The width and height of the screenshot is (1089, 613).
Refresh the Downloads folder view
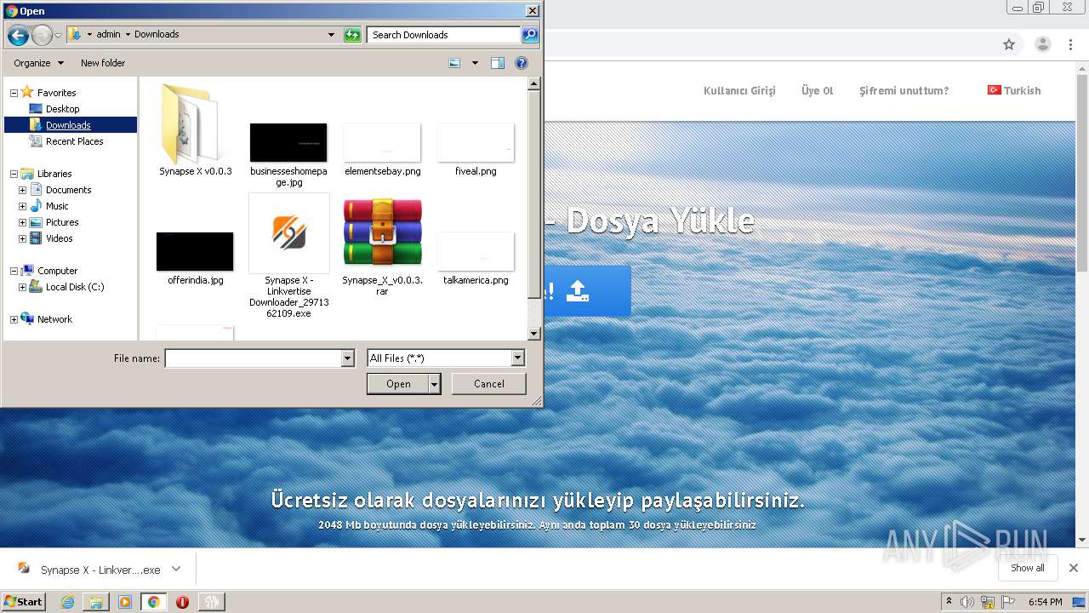352,35
